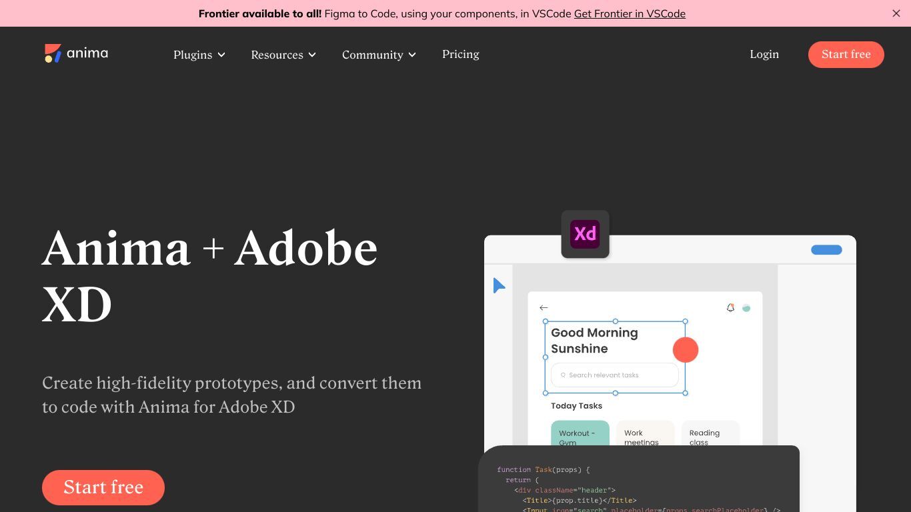Click the Anima logo

coord(76,53)
